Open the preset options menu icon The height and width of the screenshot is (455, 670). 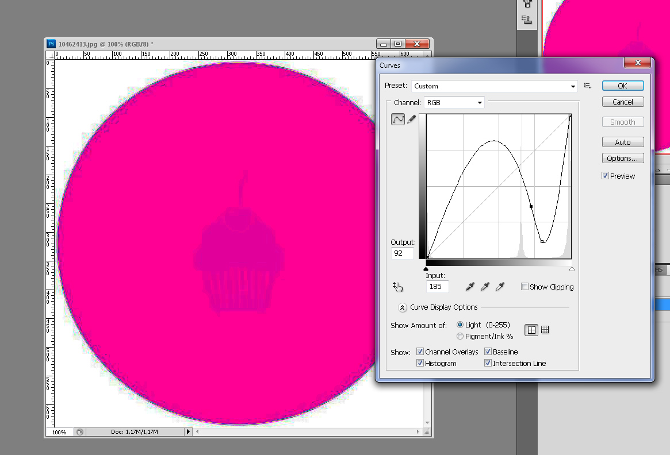pos(588,86)
